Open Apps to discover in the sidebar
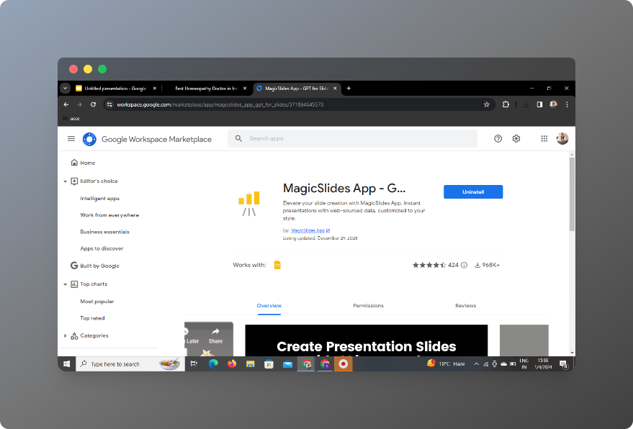 pos(102,248)
